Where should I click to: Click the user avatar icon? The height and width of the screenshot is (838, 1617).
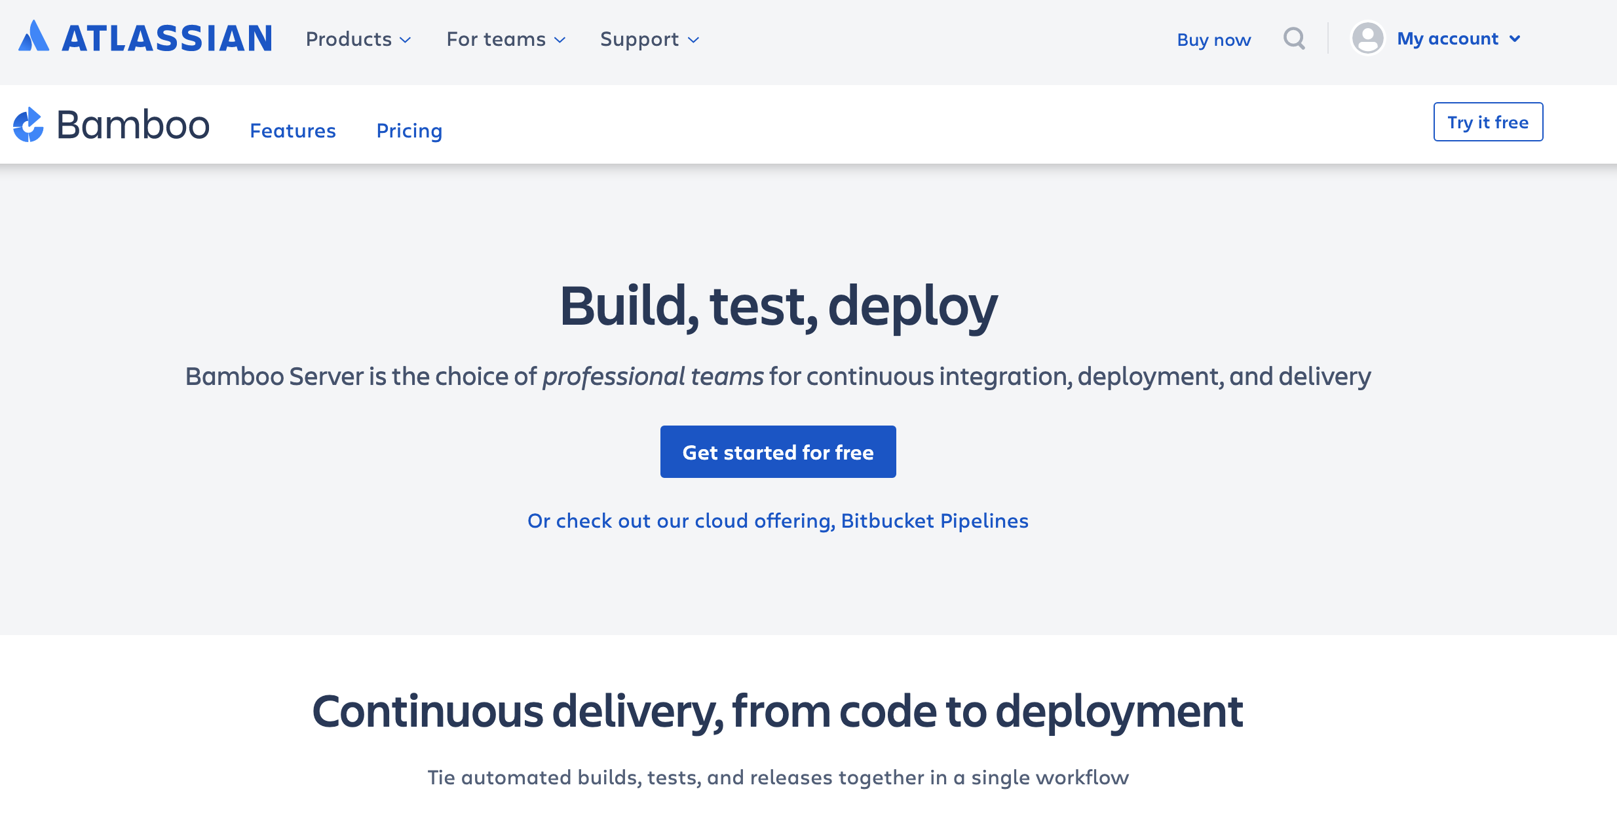pyautogui.click(x=1367, y=39)
